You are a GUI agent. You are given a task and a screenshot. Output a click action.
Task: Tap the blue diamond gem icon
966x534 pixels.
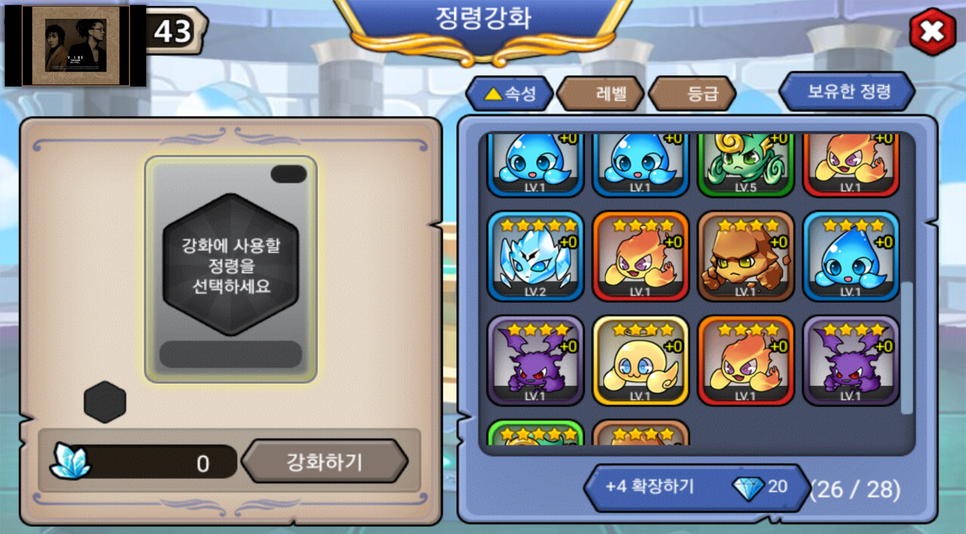[x=749, y=488]
